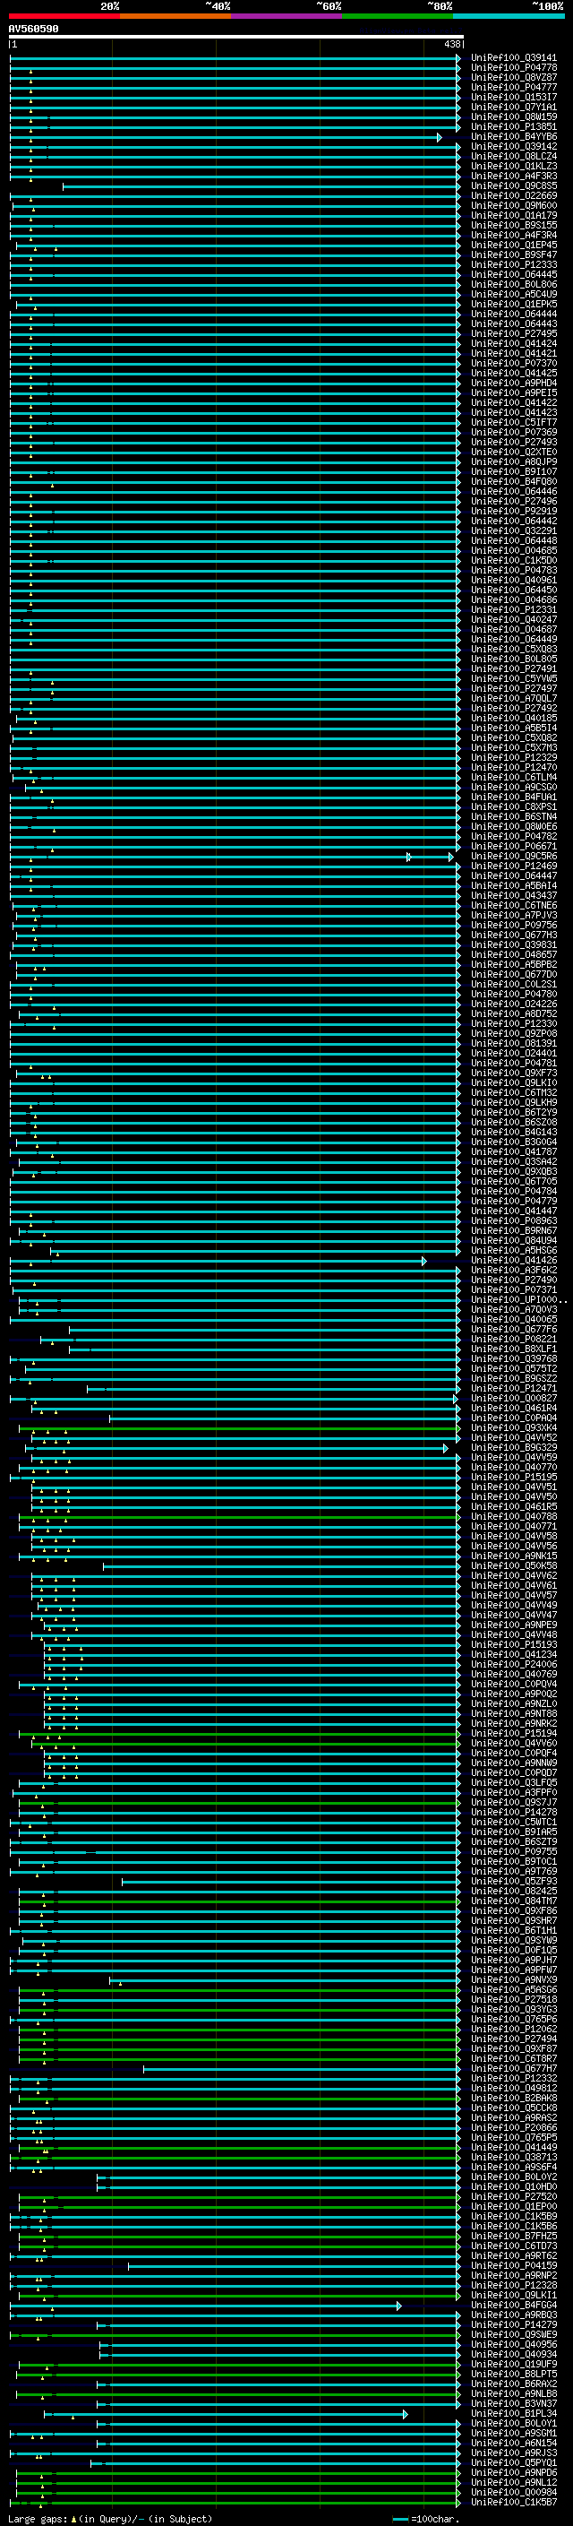The image size is (573, 2526).
Task: Click the cyan ~100% legend color bar
Action: point(509,16)
